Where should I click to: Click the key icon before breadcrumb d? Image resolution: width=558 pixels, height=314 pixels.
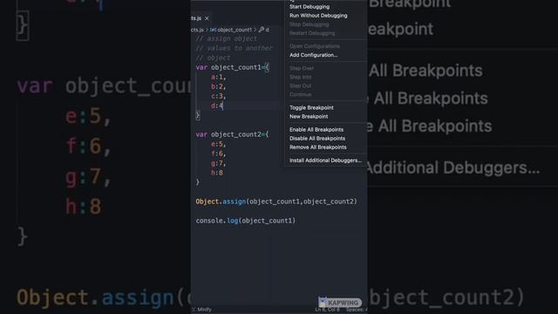click(262, 30)
